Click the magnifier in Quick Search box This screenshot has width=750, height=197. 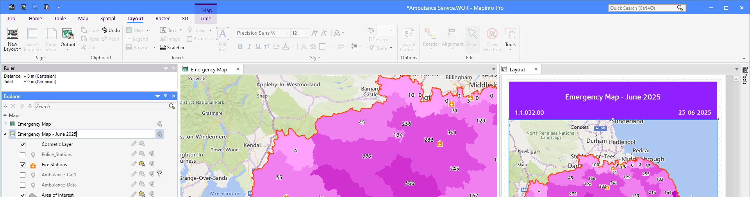(x=680, y=8)
